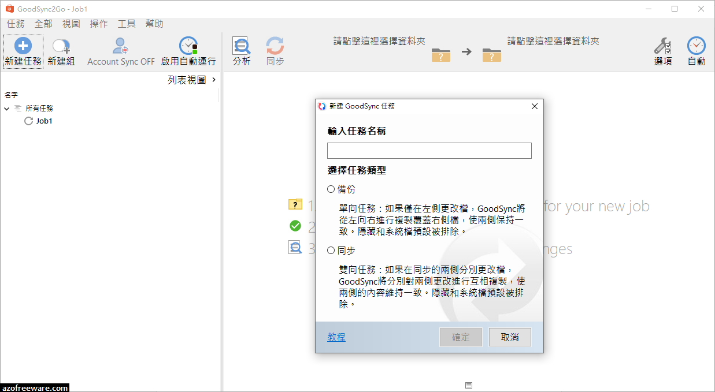Start 分析 (Analyze) magnifier icon
The height and width of the screenshot is (392, 715).
click(x=241, y=46)
